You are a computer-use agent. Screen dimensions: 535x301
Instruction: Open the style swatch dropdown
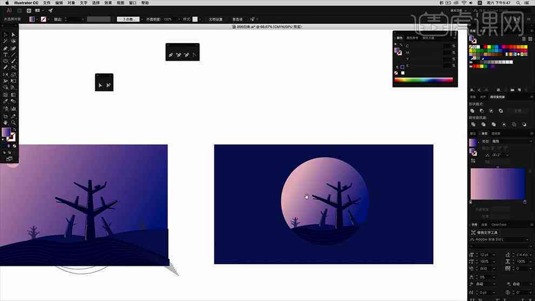[x=200, y=19]
